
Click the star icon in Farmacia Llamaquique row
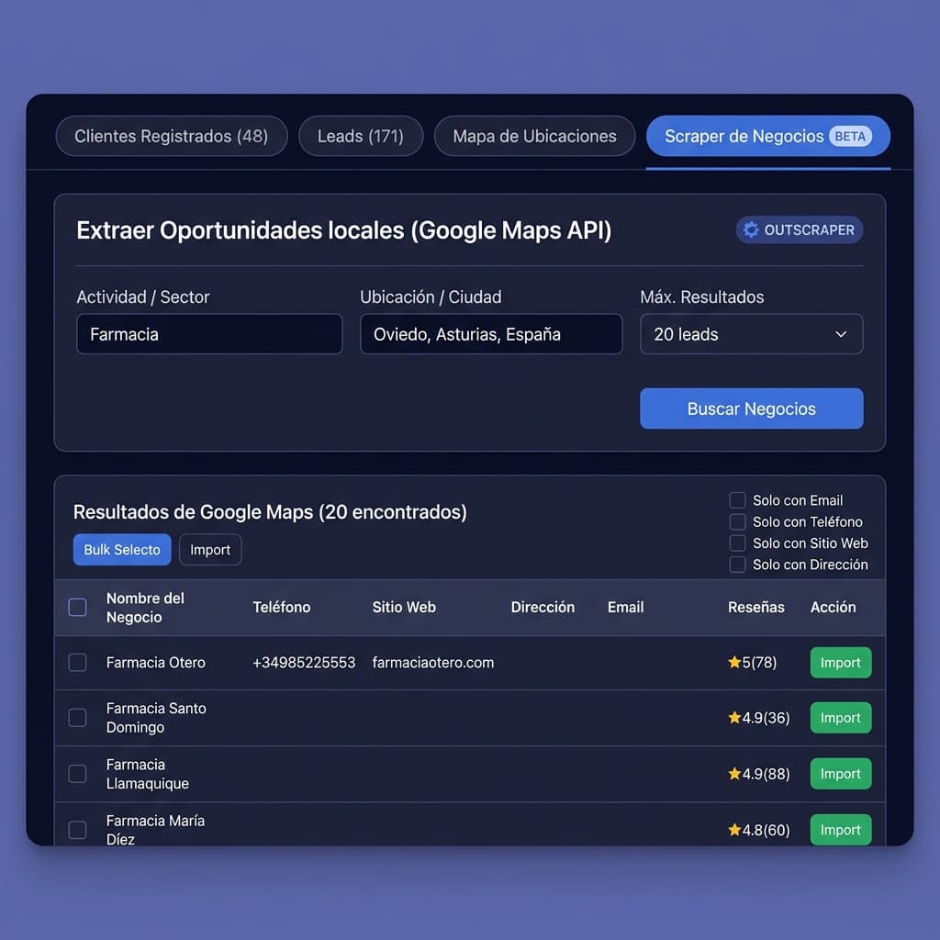click(x=734, y=773)
